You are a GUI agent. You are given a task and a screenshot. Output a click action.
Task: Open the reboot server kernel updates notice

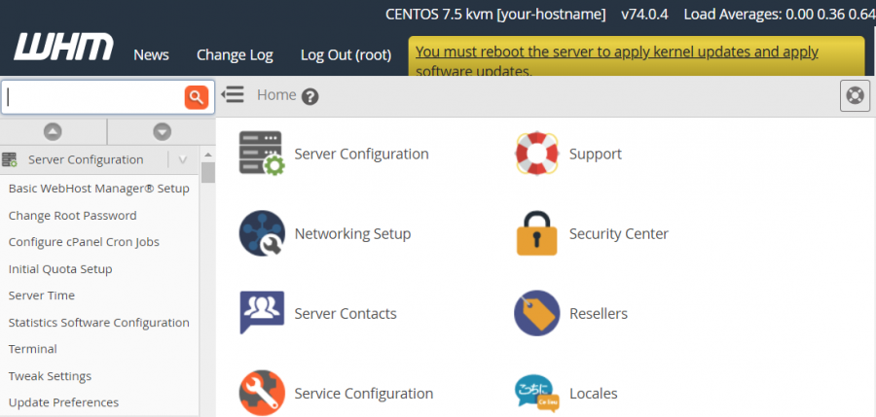(x=617, y=59)
